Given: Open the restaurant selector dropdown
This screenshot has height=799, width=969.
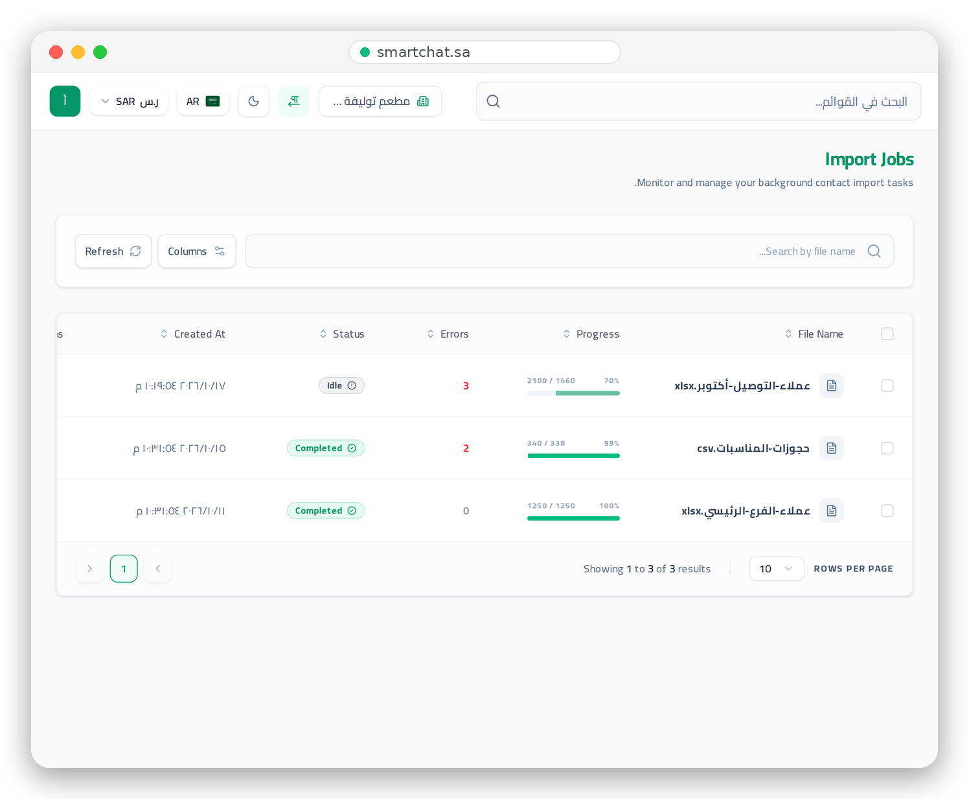Looking at the screenshot, I should (380, 101).
